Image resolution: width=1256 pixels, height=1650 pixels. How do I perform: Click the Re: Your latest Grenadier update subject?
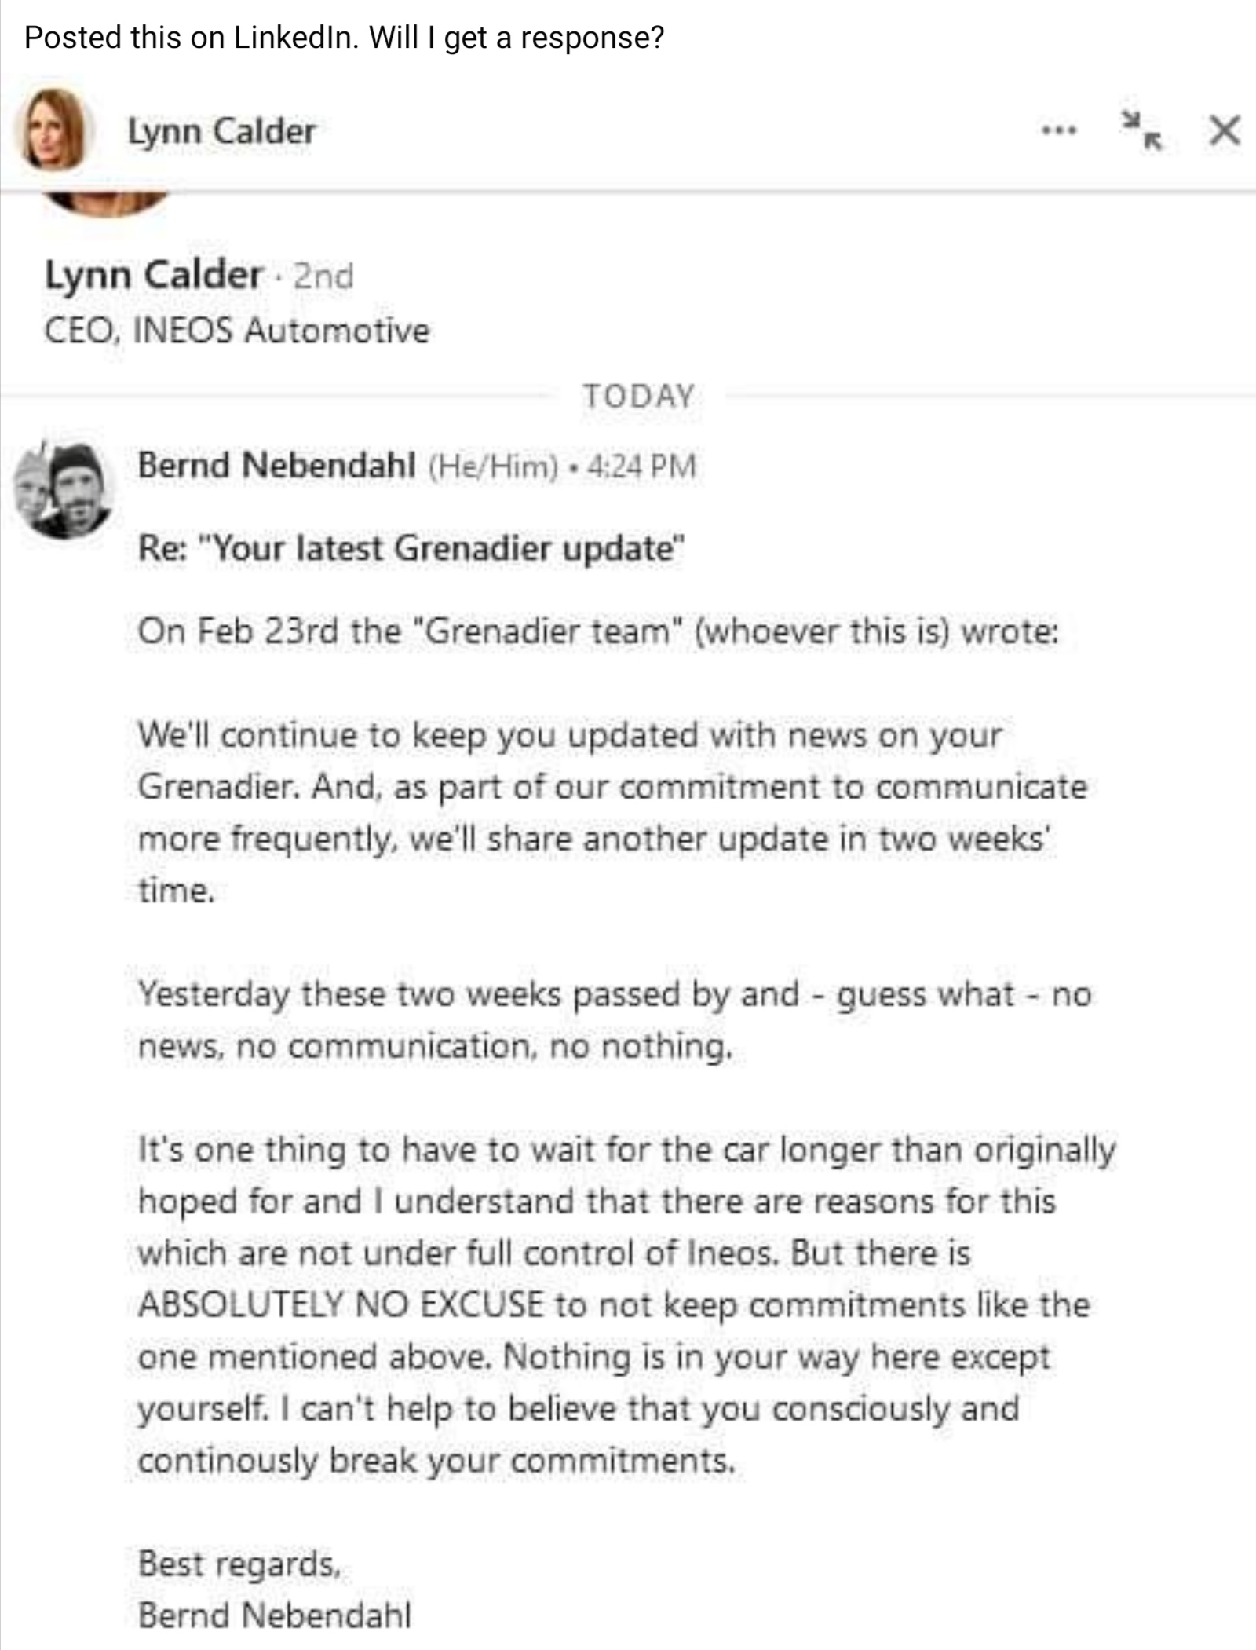(x=411, y=548)
